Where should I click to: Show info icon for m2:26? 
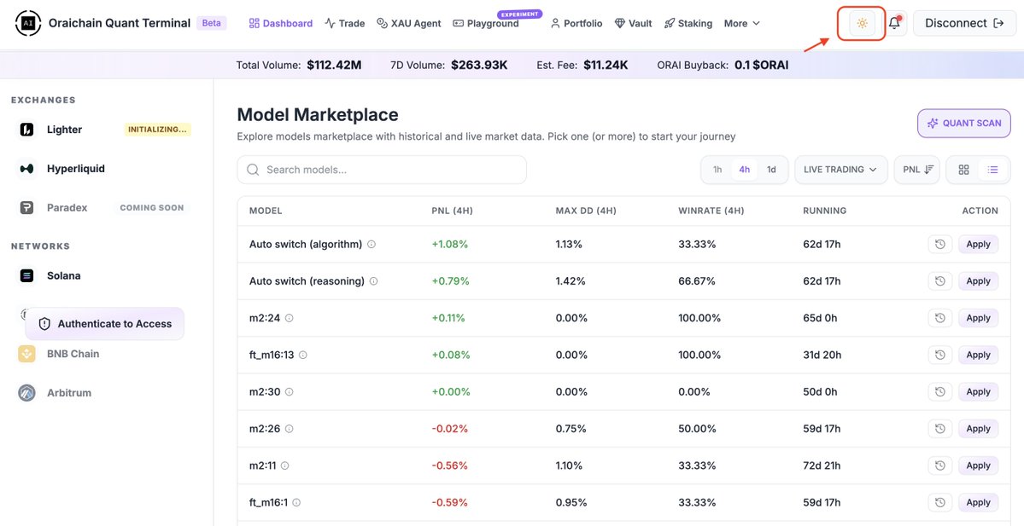(290, 429)
